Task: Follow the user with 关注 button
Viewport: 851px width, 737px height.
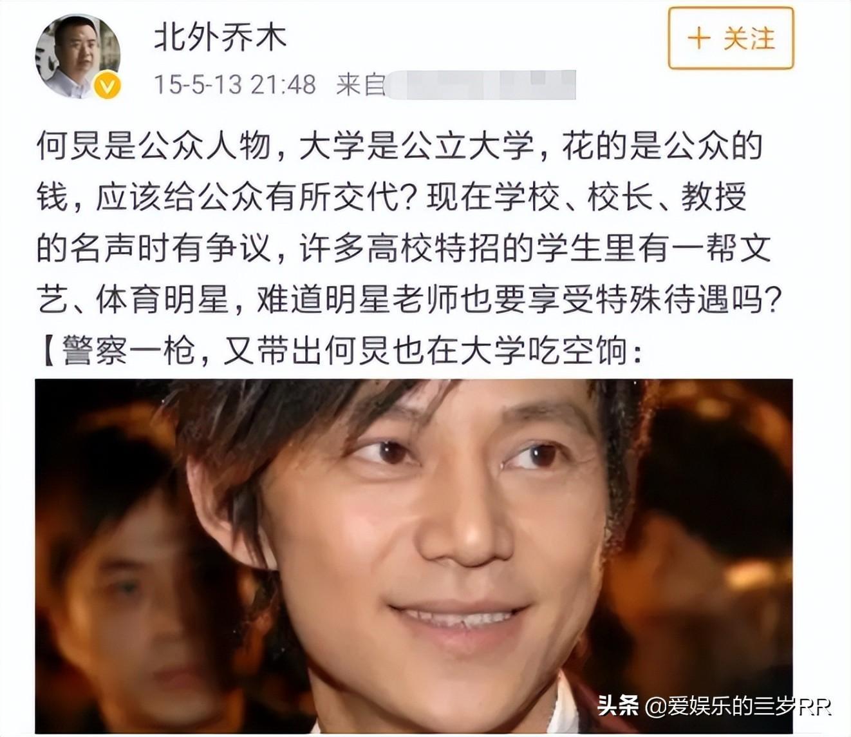Action: 731,38
